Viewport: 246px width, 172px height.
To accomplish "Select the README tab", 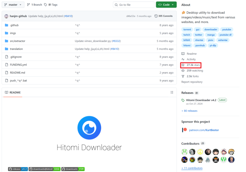I will tap(13, 92).
